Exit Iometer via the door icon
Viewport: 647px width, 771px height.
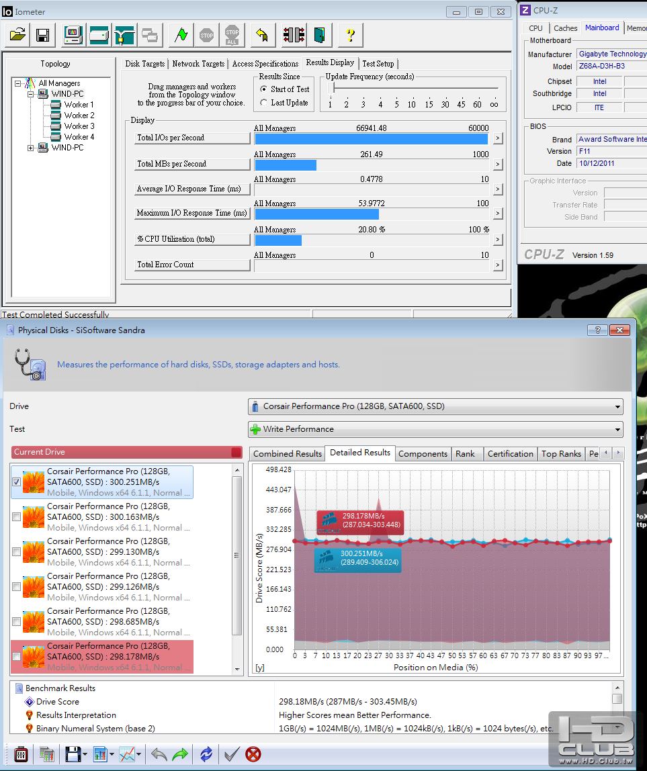coord(319,35)
